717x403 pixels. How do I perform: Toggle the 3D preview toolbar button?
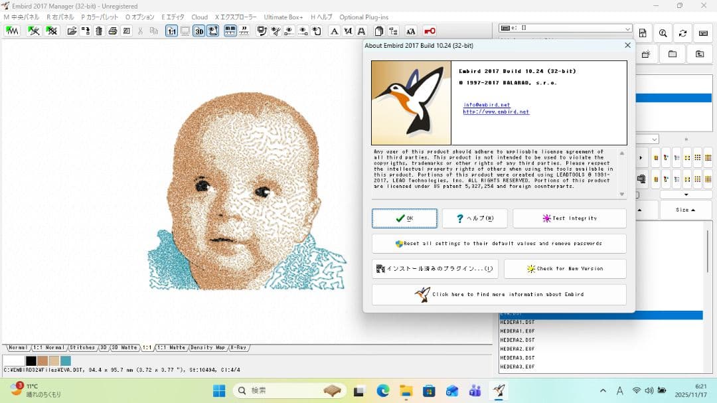pyautogui.click(x=199, y=31)
